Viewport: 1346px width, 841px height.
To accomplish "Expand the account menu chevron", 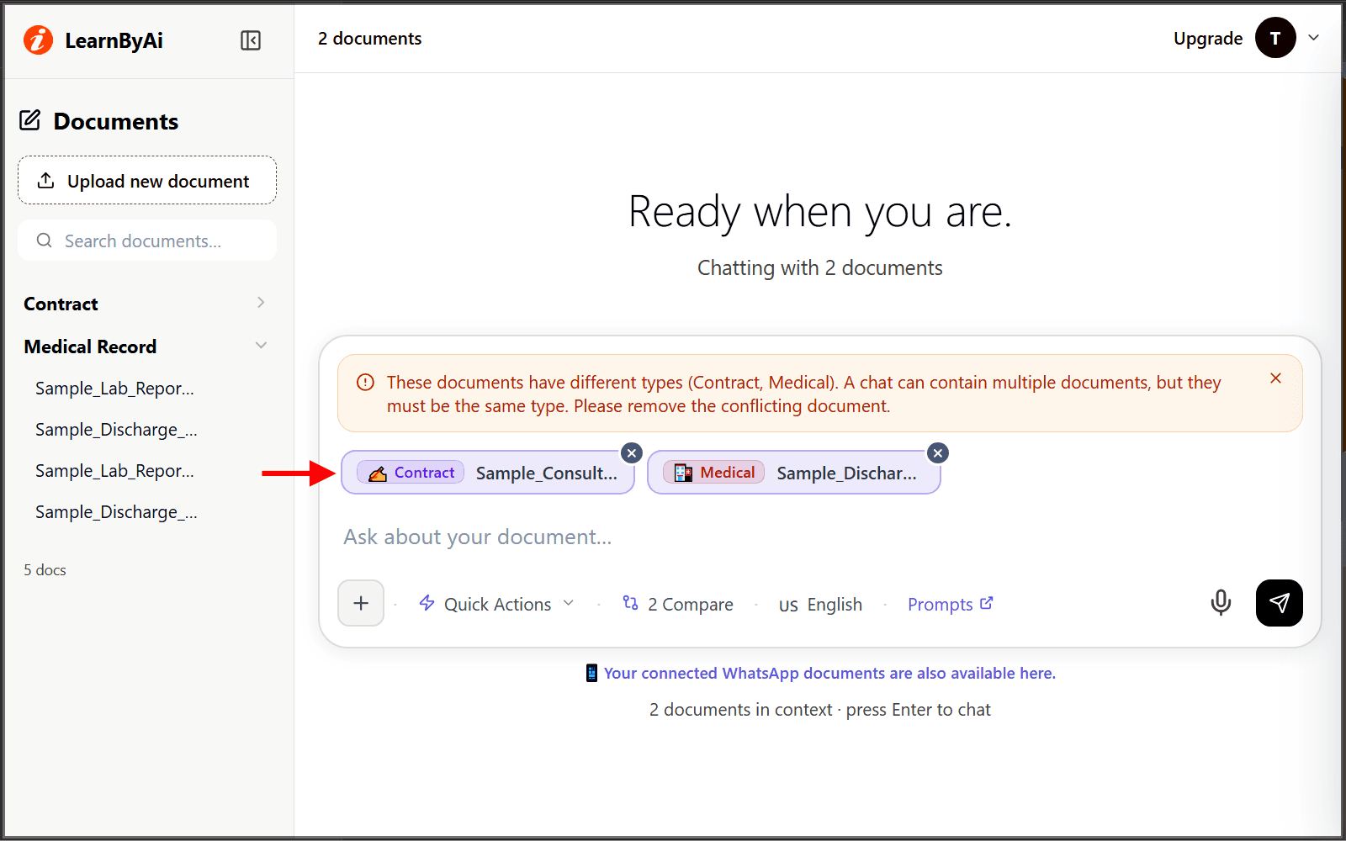I will point(1314,38).
